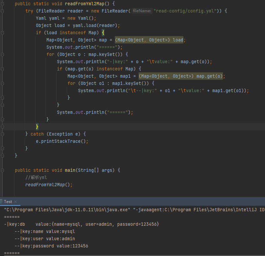Place cursor on 'Object load = yaml.load(reader);'
The width and height of the screenshot is (265, 256).
click(78, 26)
